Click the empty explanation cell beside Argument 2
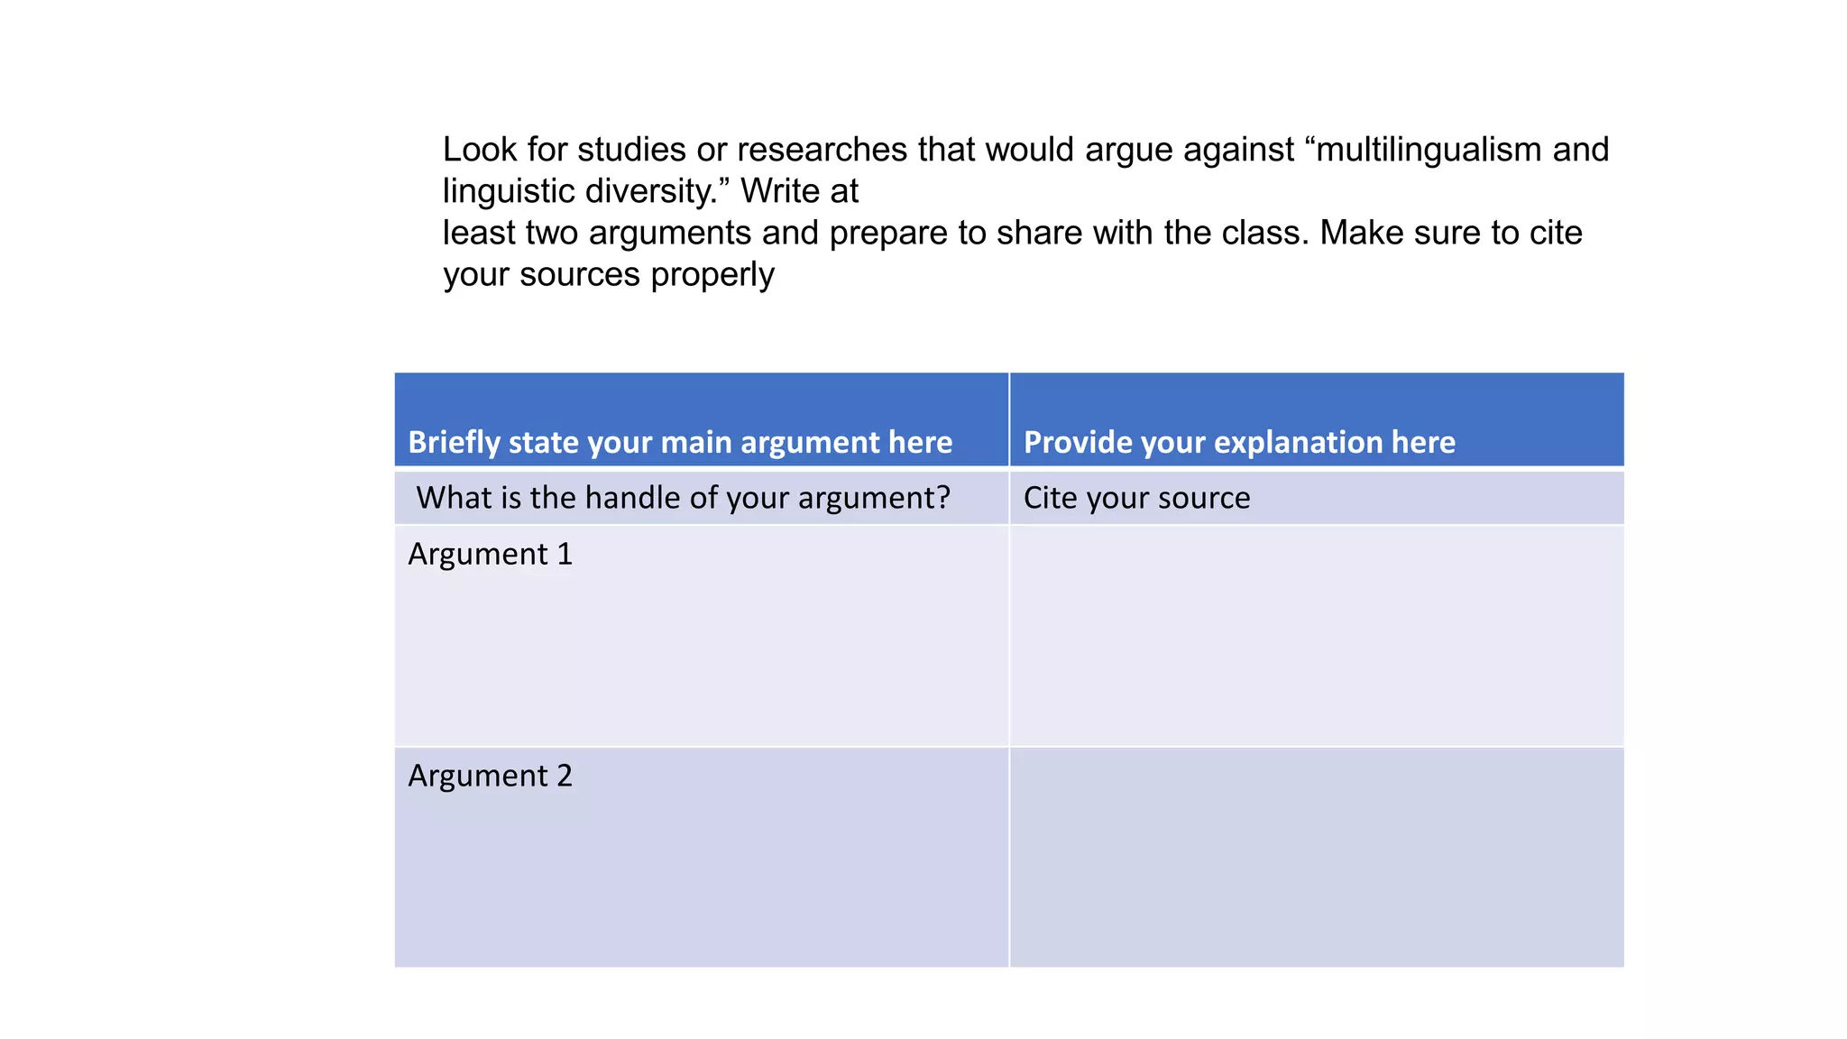The width and height of the screenshot is (1847, 1039). click(x=1317, y=858)
